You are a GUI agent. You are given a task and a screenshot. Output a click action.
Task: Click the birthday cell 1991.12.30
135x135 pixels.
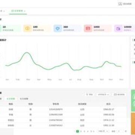coord(109,125)
